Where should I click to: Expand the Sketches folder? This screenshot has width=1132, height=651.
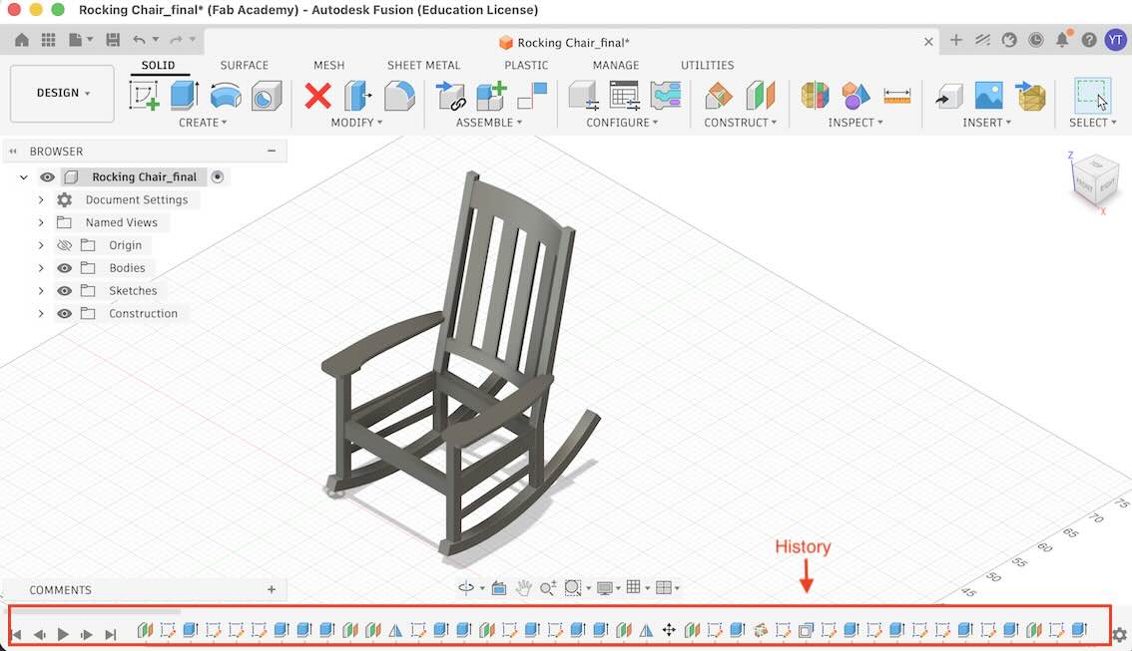coord(41,291)
